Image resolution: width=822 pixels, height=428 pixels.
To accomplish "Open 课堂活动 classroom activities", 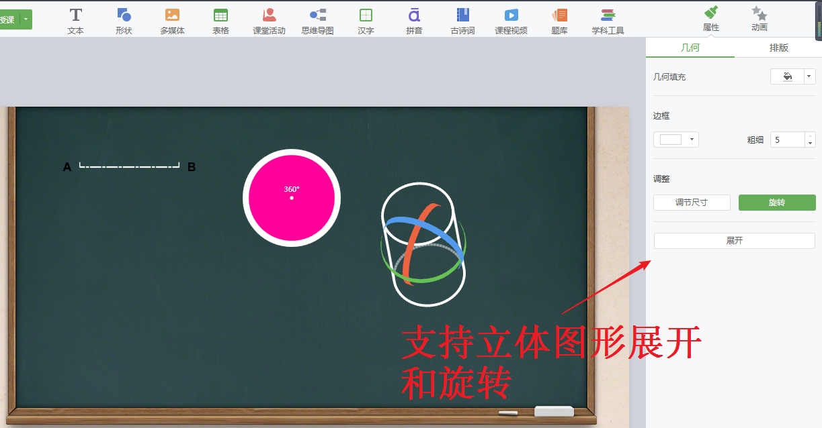I will (x=269, y=21).
